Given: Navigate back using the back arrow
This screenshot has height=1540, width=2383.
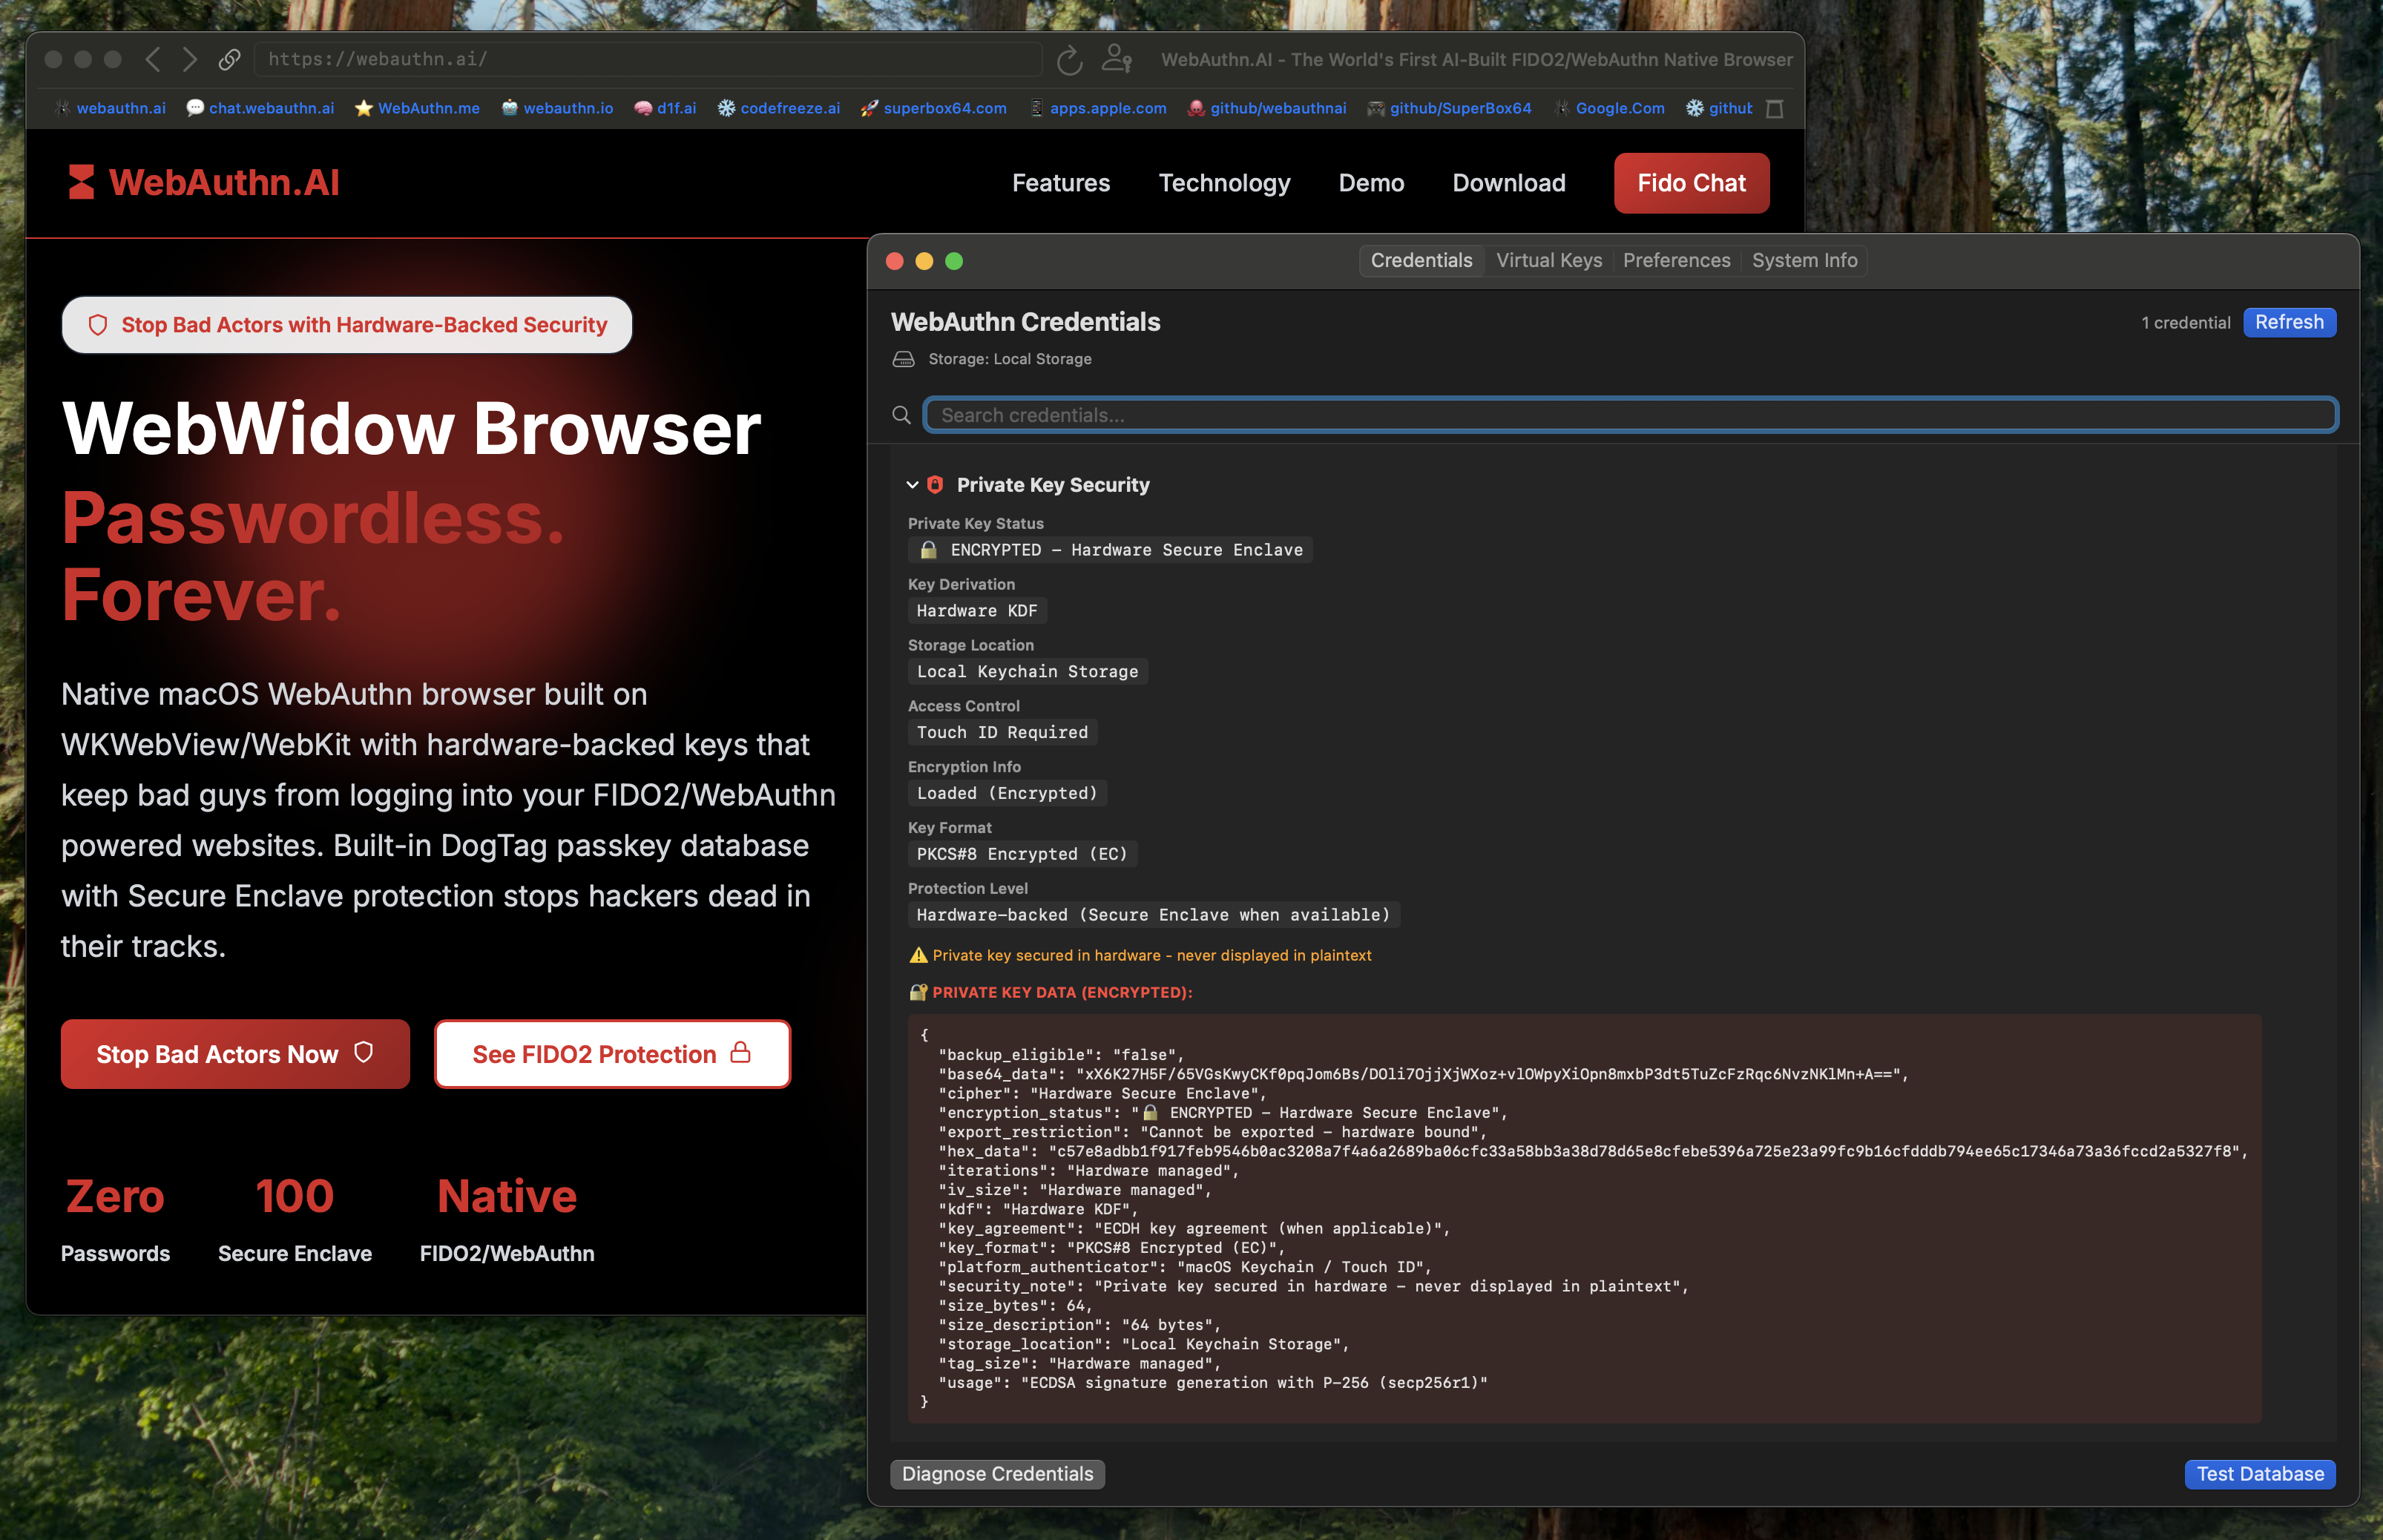Looking at the screenshot, I should (152, 59).
